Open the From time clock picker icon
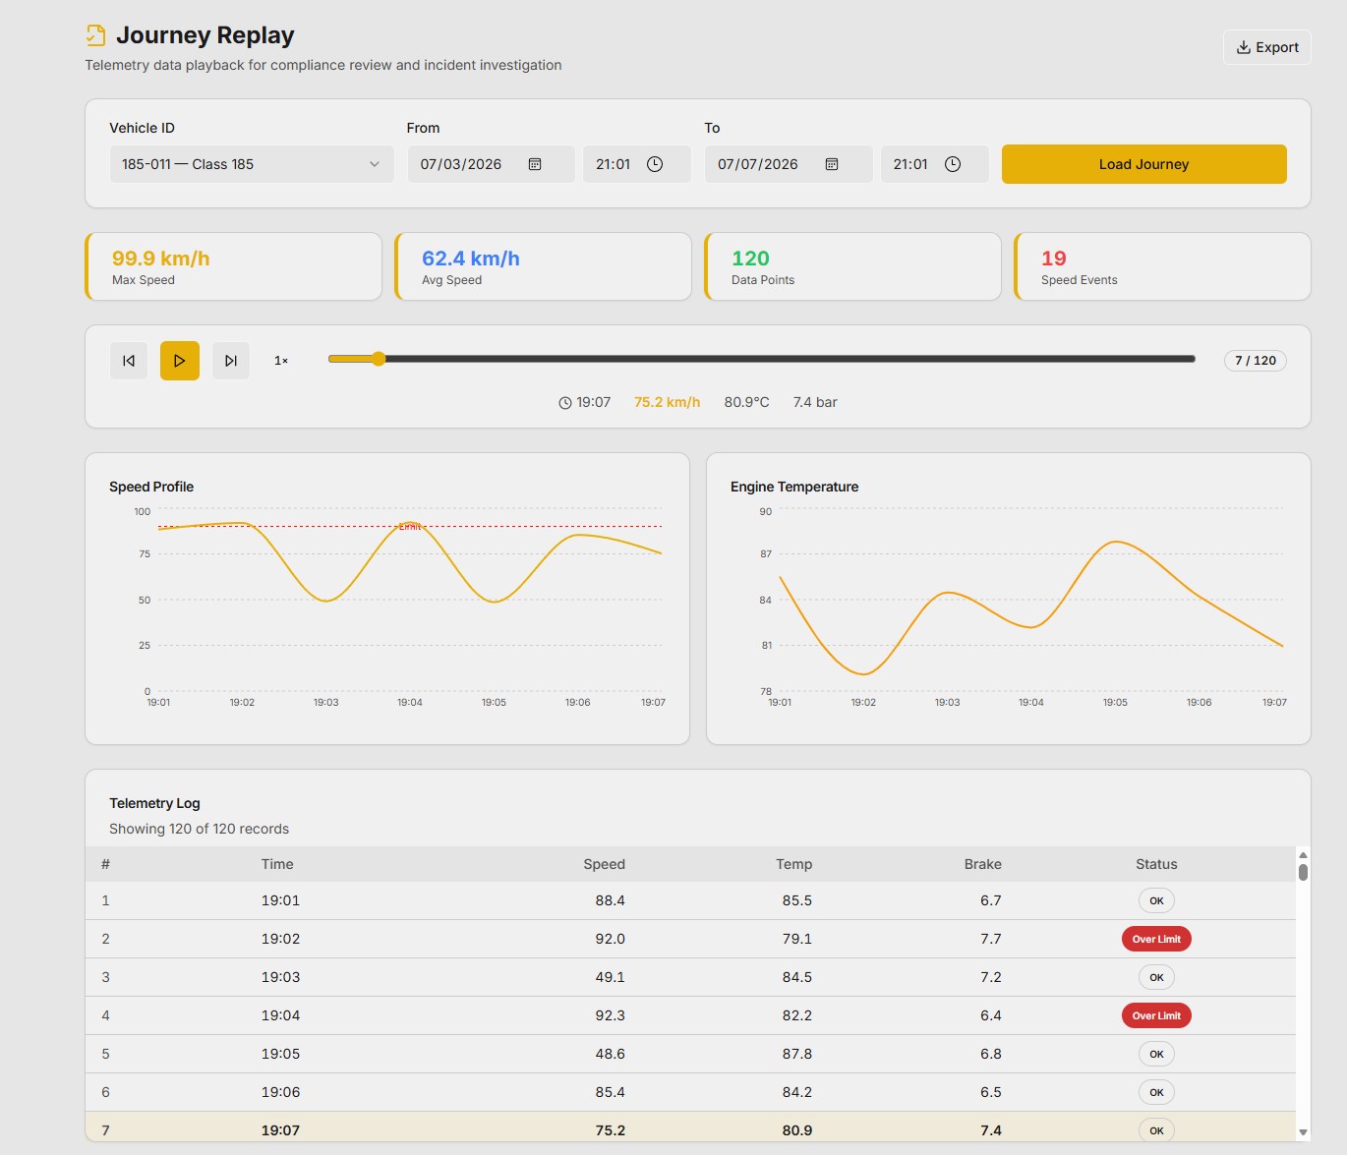This screenshot has height=1155, width=1347. [655, 164]
